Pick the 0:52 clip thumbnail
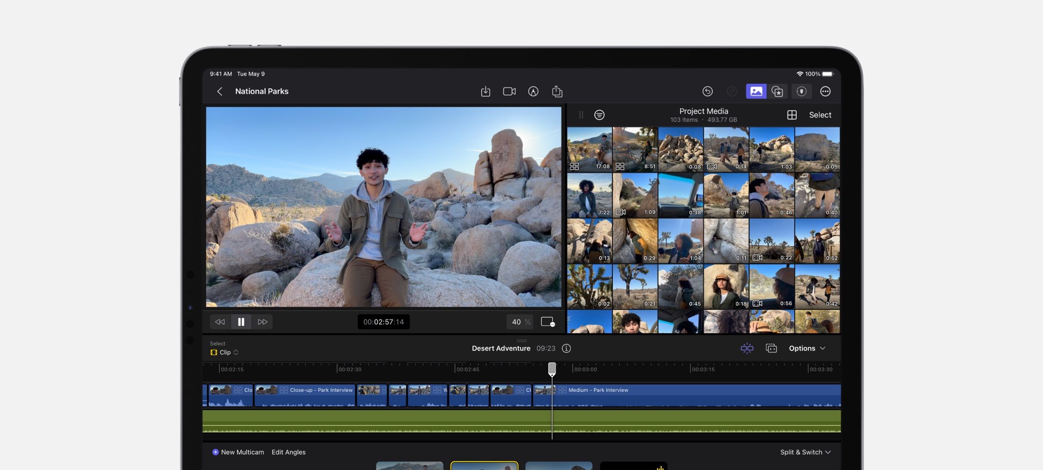This screenshot has width=1043, height=470. (817, 241)
